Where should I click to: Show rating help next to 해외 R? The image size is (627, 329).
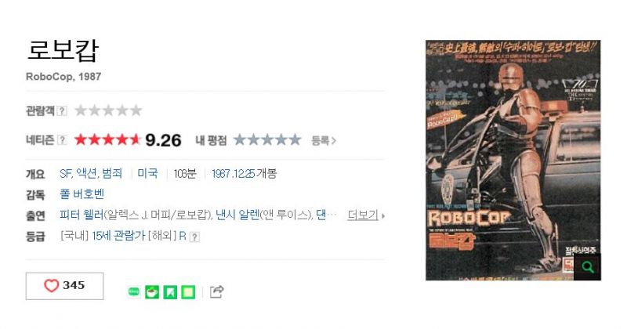click(194, 237)
